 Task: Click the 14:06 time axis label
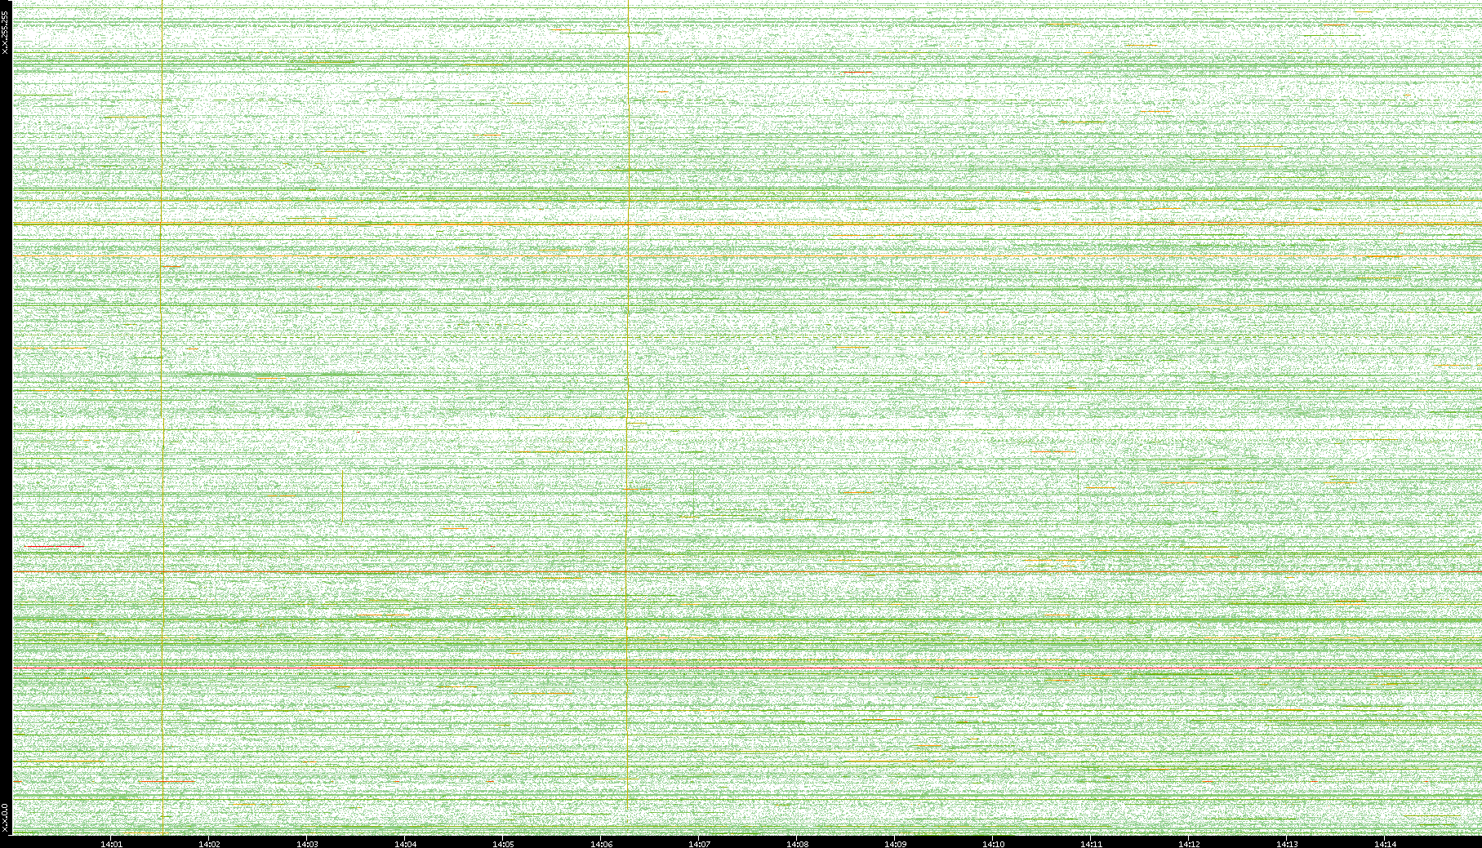tap(602, 843)
